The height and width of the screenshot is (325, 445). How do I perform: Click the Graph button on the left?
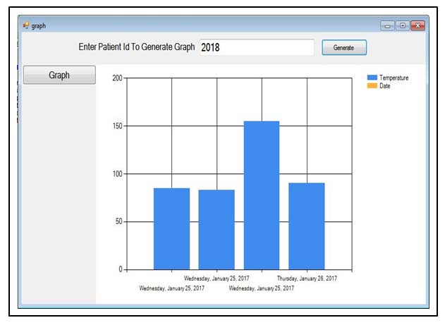pos(59,75)
